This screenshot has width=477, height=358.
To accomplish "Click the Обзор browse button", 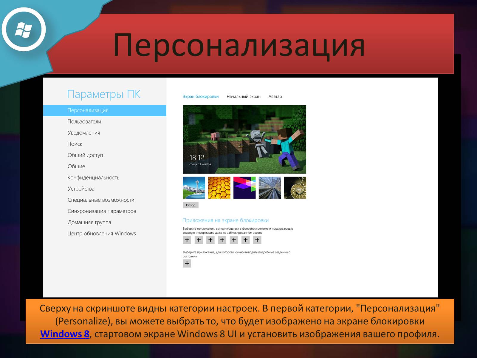I will coord(191,205).
